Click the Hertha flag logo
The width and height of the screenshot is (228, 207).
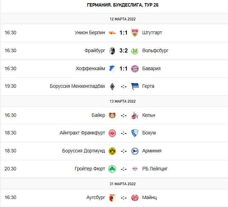click(x=135, y=86)
